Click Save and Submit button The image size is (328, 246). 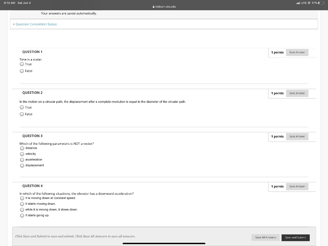click(x=296, y=237)
